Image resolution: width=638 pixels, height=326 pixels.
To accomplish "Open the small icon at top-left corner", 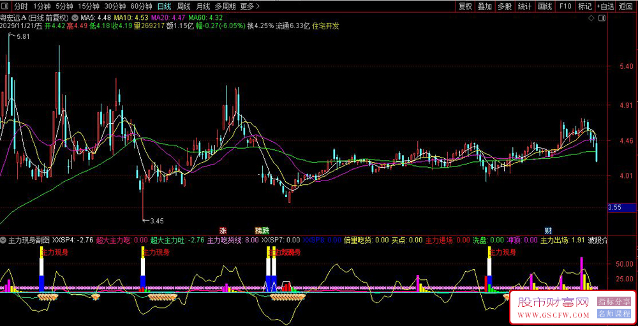I will coord(6,6).
